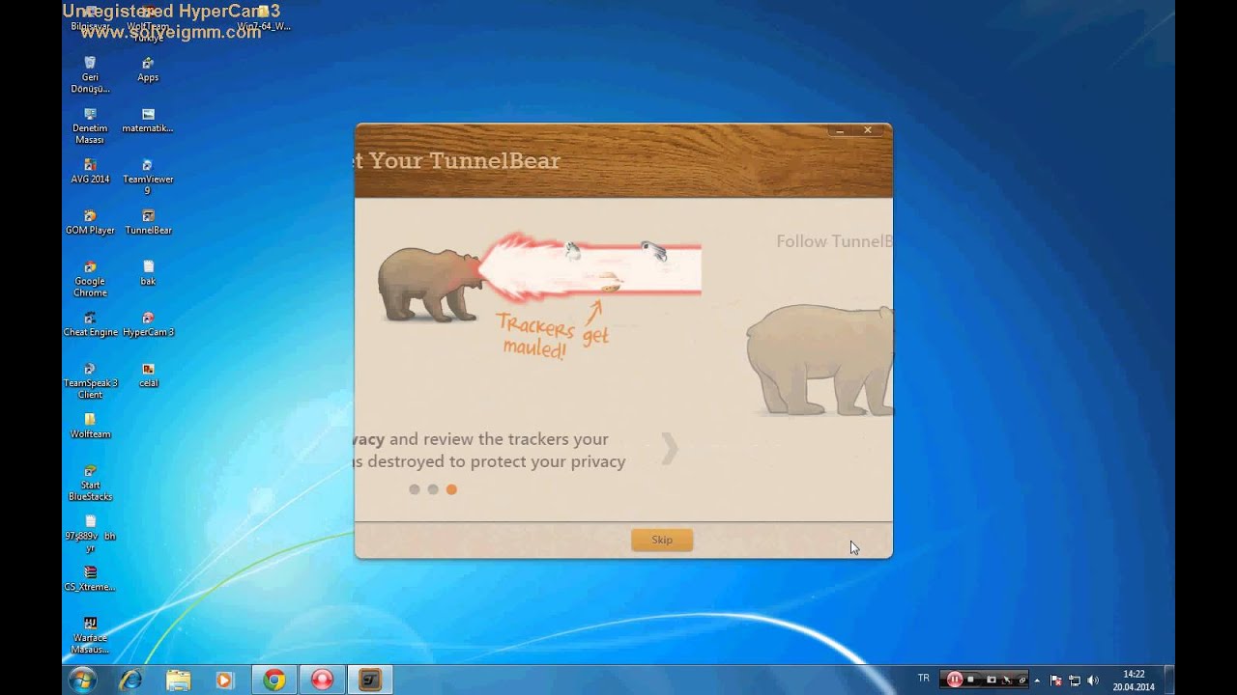Viewport: 1237px width, 695px height.
Task: Open the bak text file
Action: (148, 273)
